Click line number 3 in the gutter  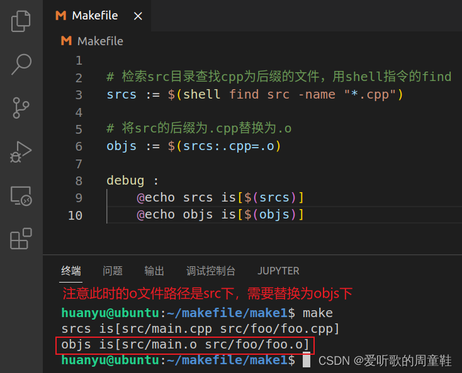[x=79, y=95]
